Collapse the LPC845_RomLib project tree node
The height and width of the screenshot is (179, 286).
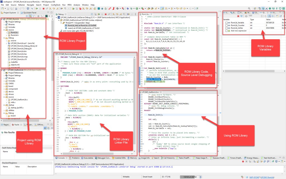[x=2, y=19]
